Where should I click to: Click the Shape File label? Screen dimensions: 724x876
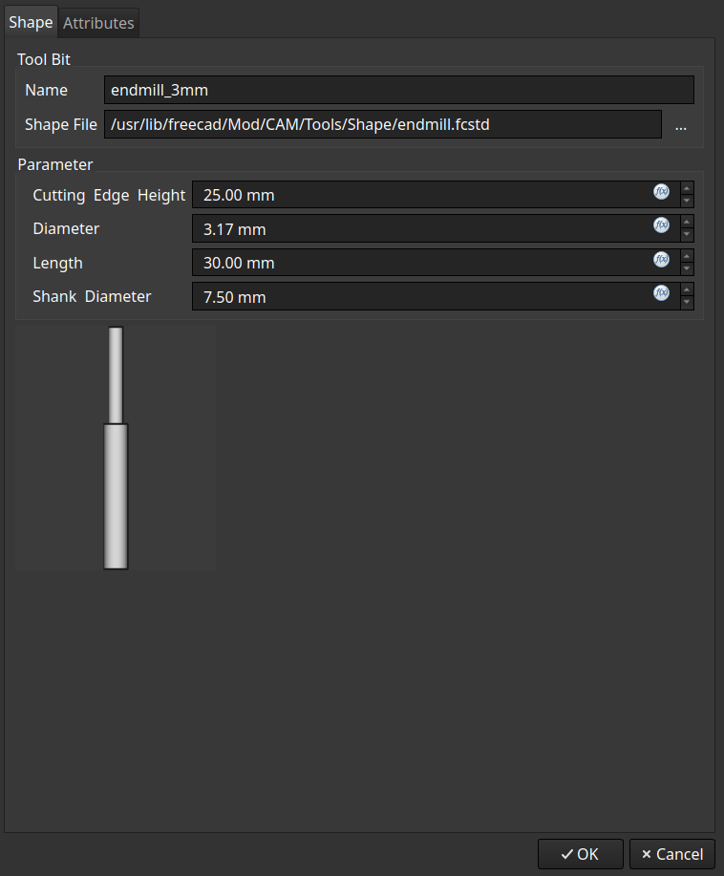61,124
